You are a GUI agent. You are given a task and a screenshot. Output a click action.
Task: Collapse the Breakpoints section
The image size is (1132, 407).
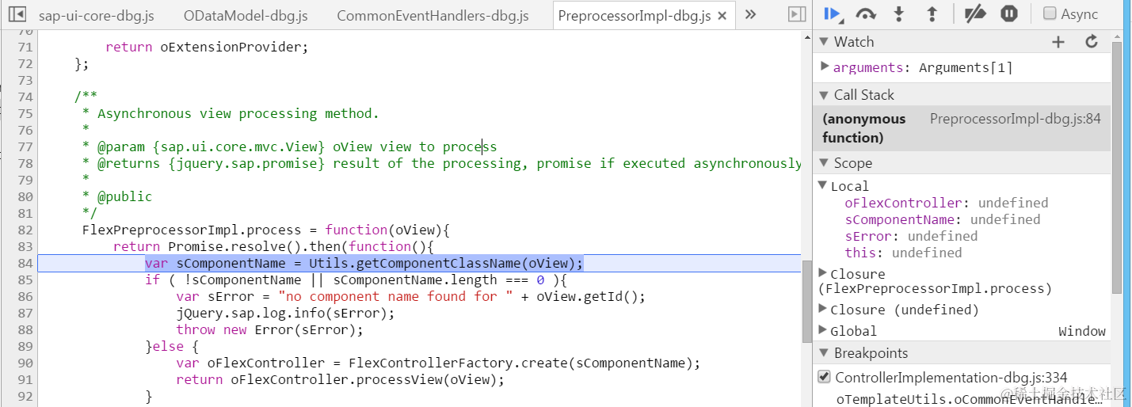[824, 353]
